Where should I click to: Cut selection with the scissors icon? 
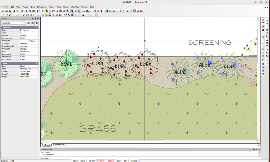[x=27, y=11]
